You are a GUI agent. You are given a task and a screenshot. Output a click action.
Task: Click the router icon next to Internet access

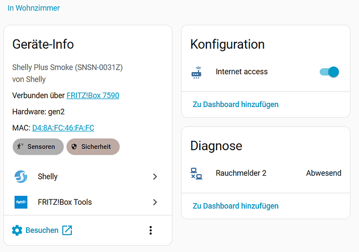[x=197, y=72]
